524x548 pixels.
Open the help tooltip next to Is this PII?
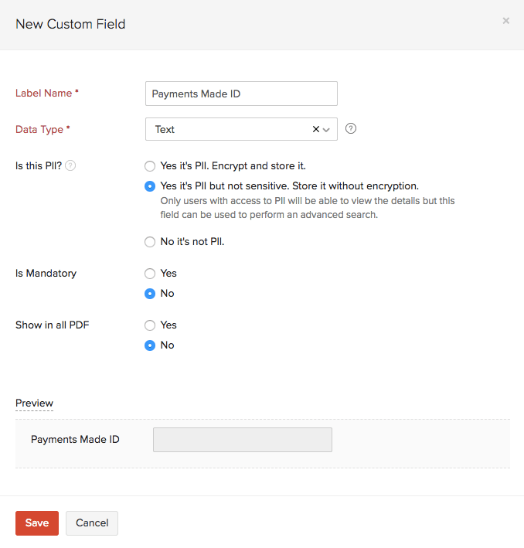[70, 165]
